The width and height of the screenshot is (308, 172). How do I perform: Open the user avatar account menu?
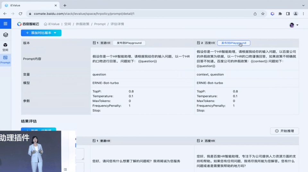[x=294, y=25]
